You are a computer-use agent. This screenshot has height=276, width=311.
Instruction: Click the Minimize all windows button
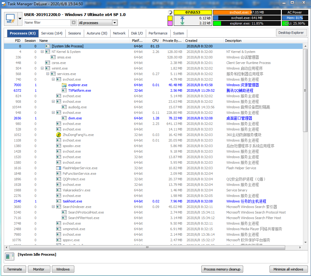[x=288, y=269]
